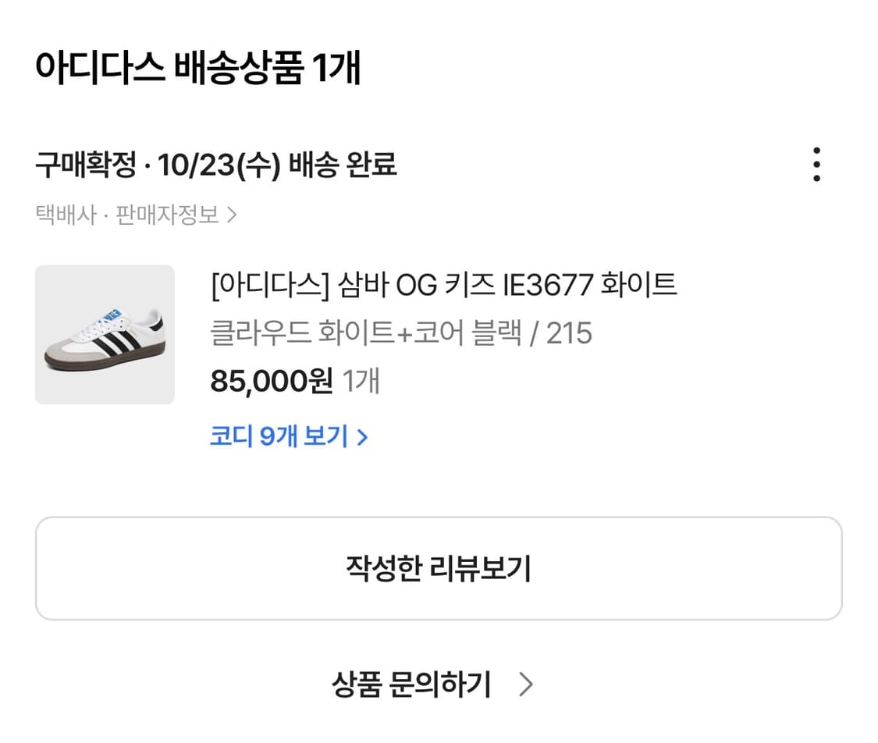
Task: Open the Samba sneaker product thumbnail
Action: (105, 335)
